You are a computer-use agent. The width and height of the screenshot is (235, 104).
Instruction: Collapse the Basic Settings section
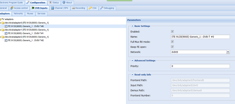point(132,26)
